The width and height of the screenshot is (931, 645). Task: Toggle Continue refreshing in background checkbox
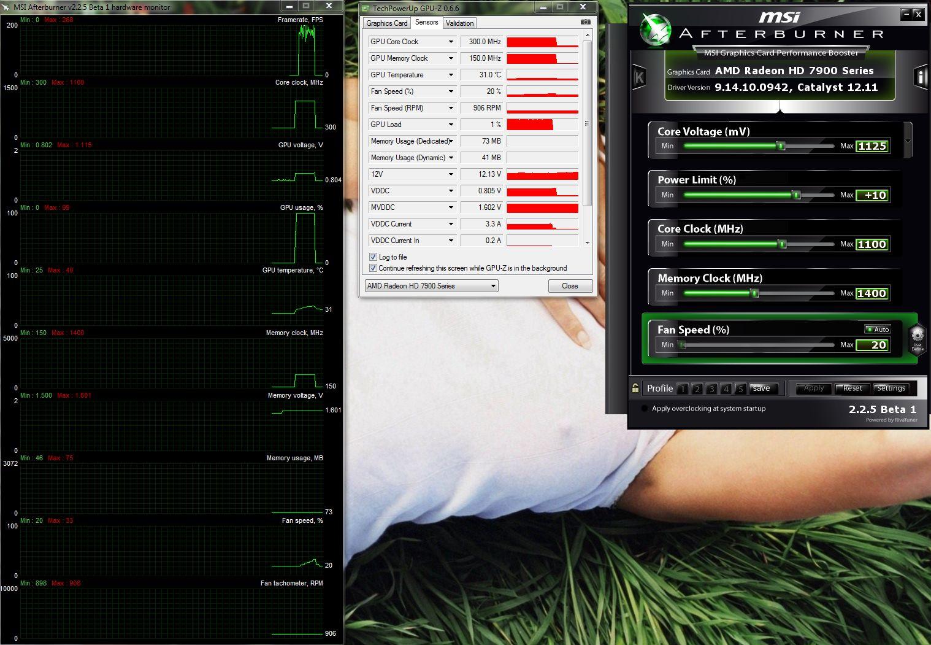(373, 268)
